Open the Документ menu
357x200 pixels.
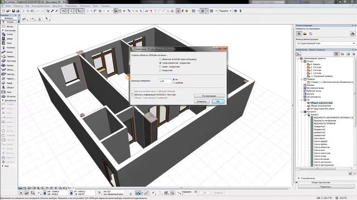click(x=57, y=6)
